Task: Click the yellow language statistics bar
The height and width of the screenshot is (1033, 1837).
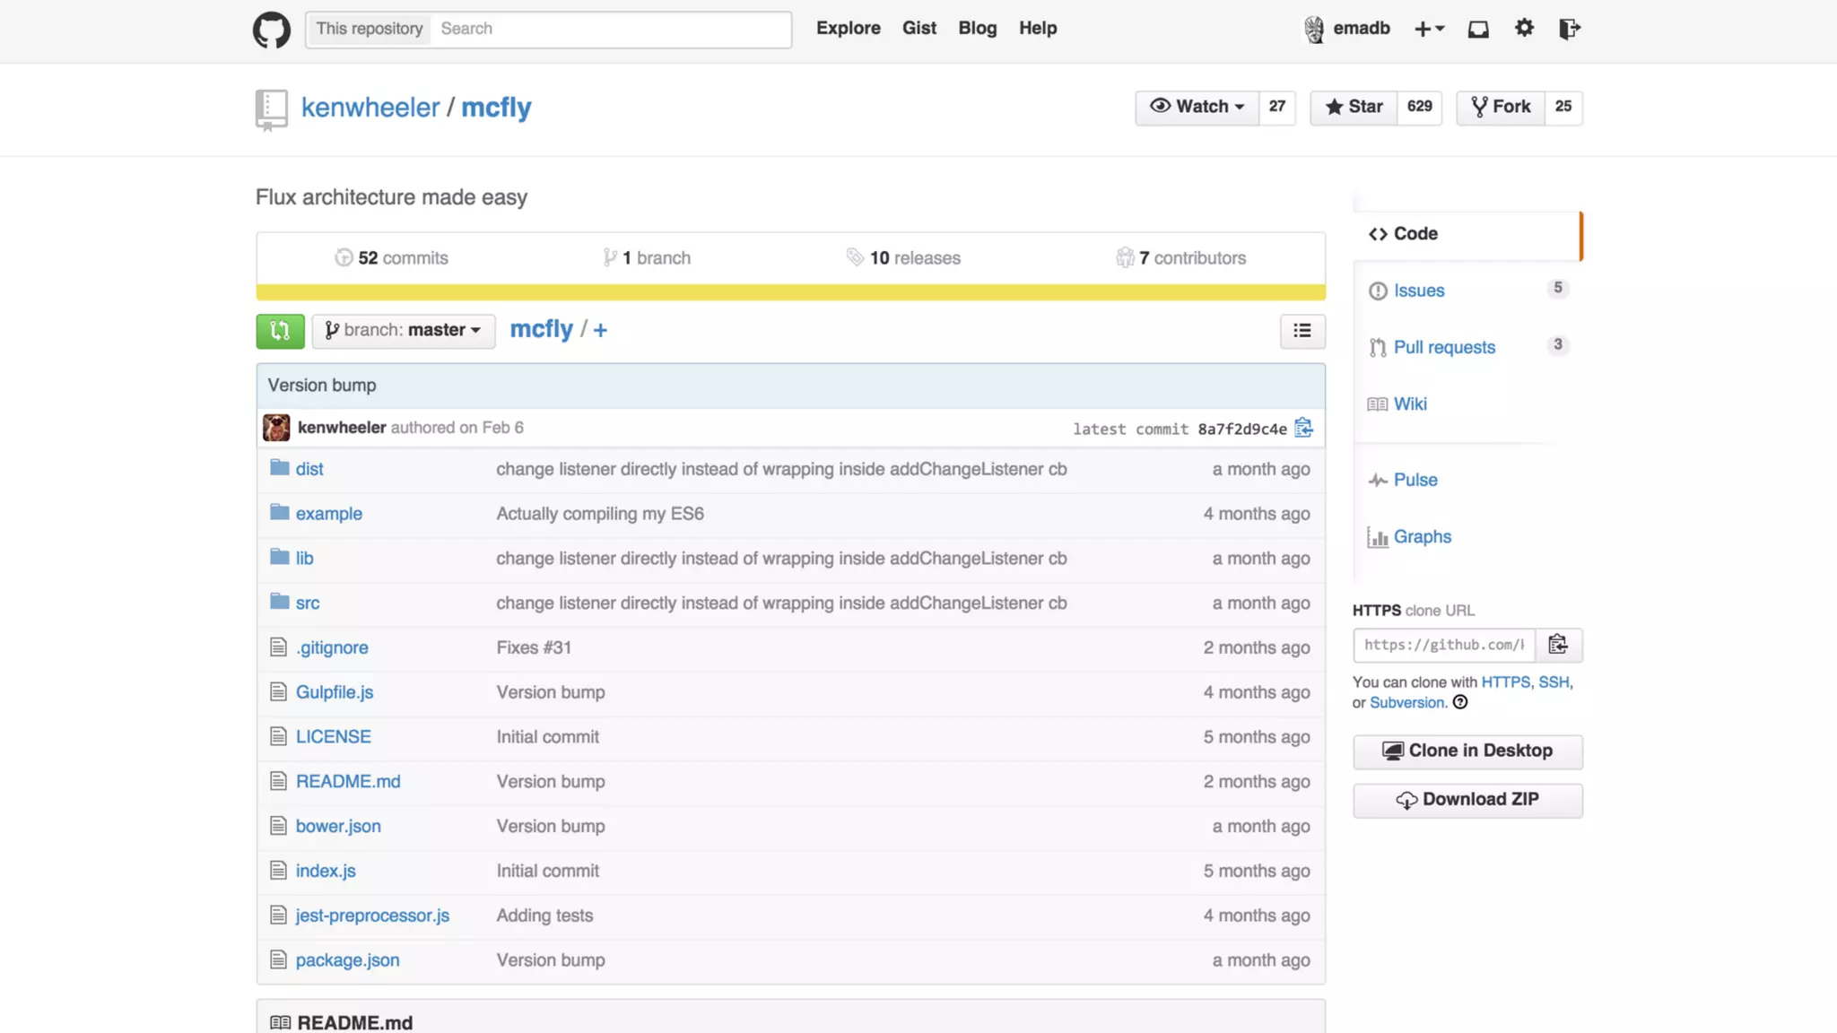Action: [790, 292]
